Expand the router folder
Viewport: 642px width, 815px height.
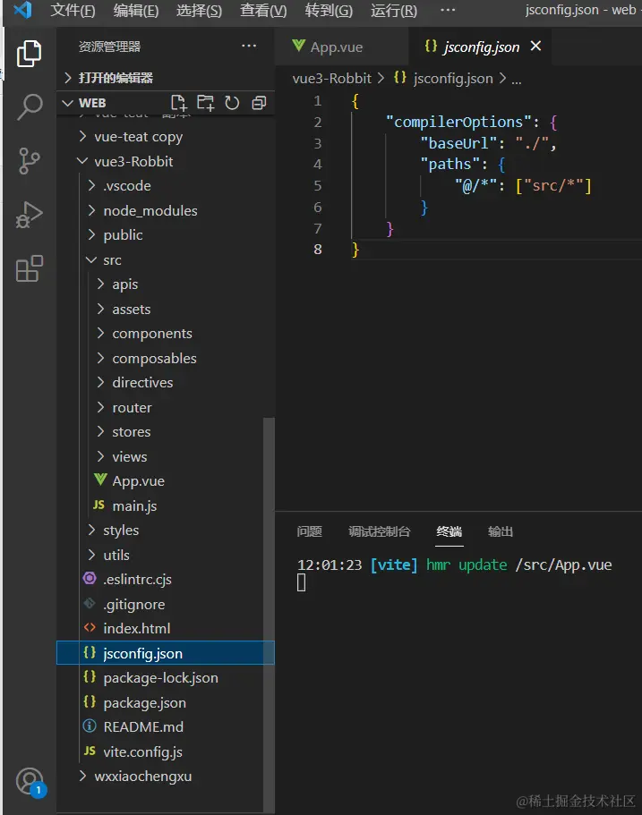point(166,408)
